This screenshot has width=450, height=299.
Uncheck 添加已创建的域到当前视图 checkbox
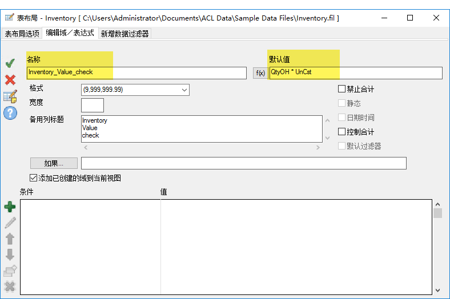point(33,178)
